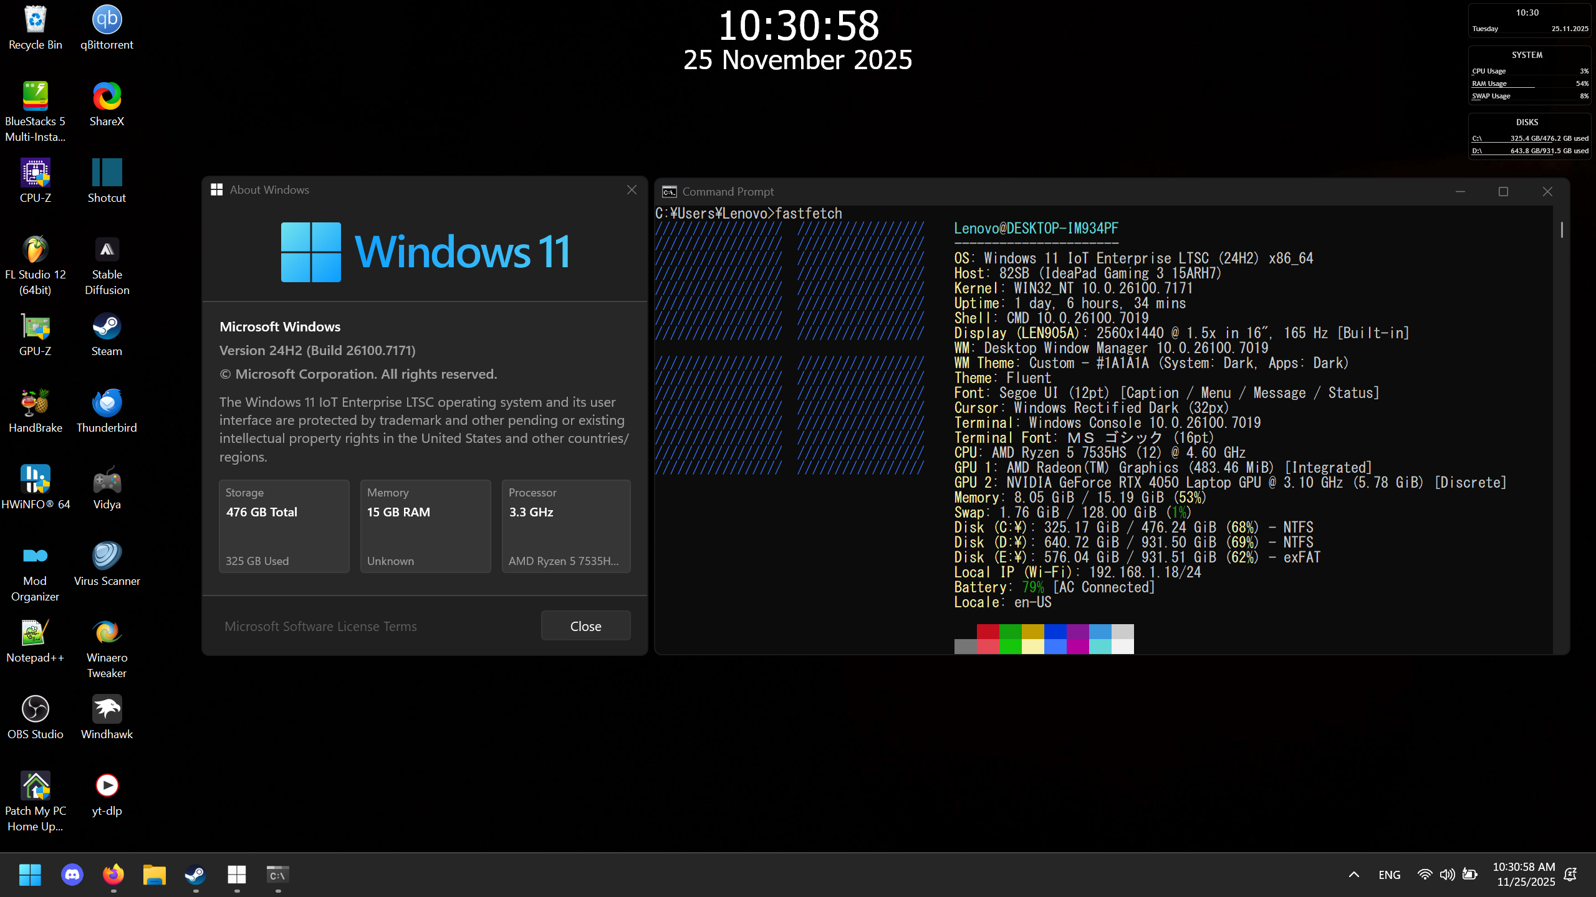Image resolution: width=1596 pixels, height=897 pixels.
Task: Open File Explorer from taskbar
Action: pyautogui.click(x=155, y=875)
